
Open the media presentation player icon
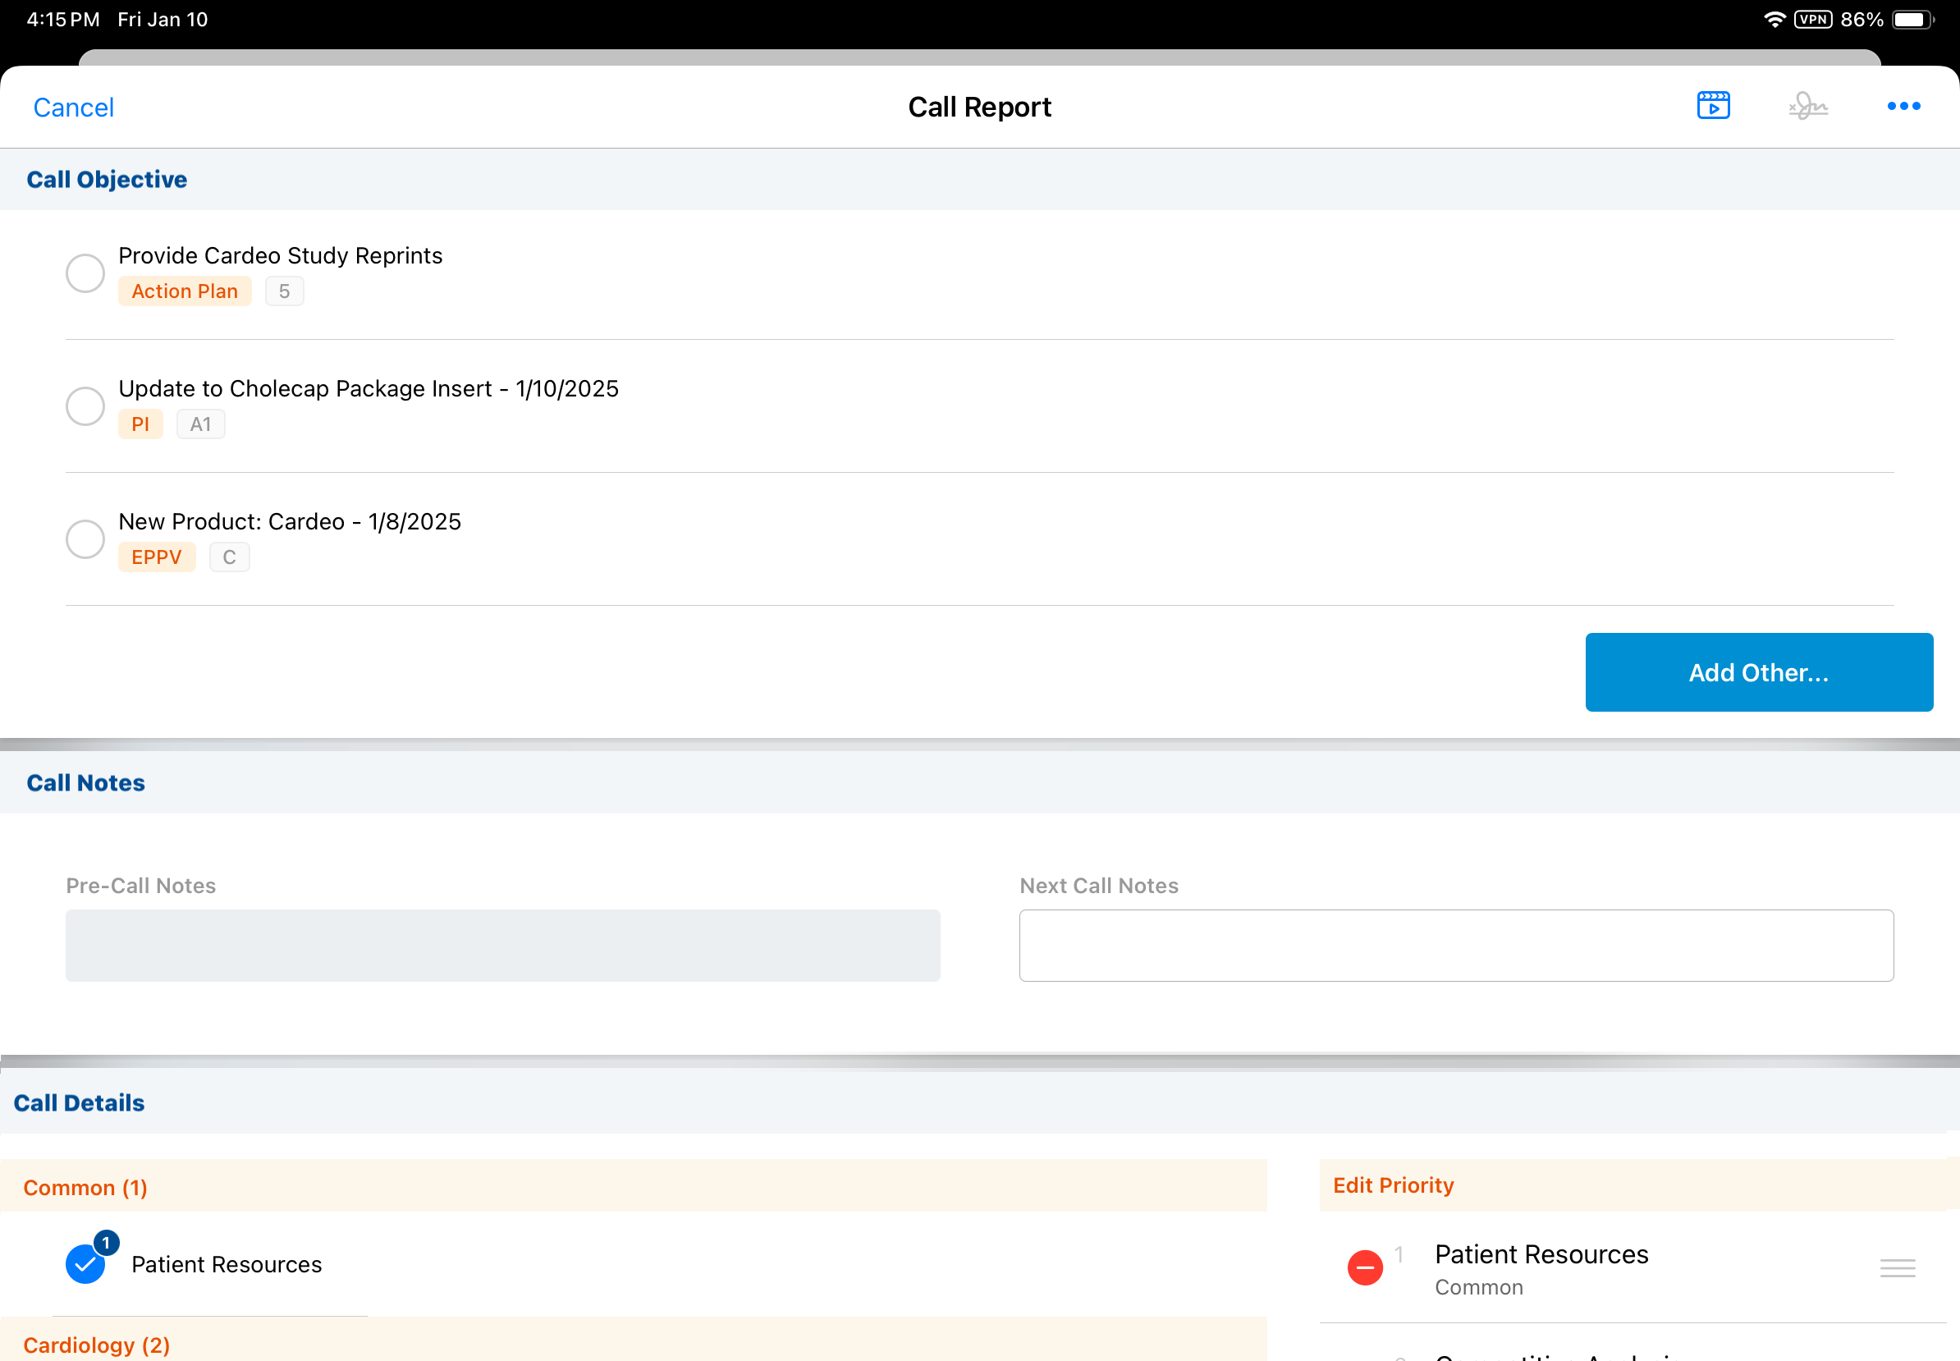[x=1713, y=106]
